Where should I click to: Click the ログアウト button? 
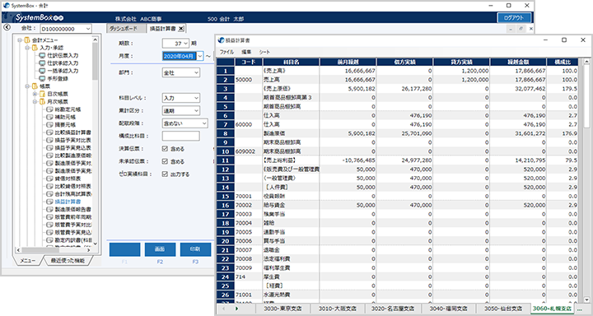tap(514, 18)
